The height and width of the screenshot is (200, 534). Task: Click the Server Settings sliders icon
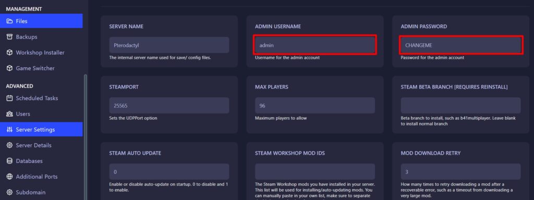(9, 129)
